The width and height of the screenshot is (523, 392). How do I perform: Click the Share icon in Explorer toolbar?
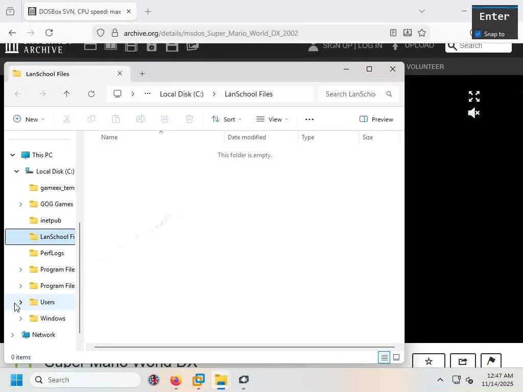[165, 119]
